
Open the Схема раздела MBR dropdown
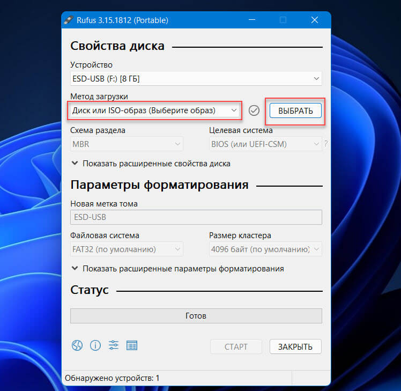click(127, 144)
